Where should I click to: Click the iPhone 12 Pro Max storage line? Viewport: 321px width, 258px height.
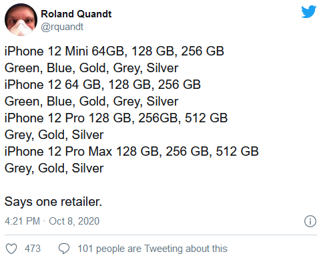point(131,152)
